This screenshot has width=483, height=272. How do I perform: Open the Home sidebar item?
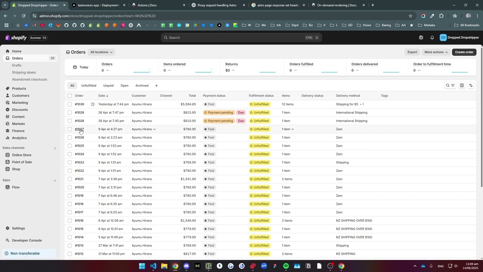(x=17, y=51)
